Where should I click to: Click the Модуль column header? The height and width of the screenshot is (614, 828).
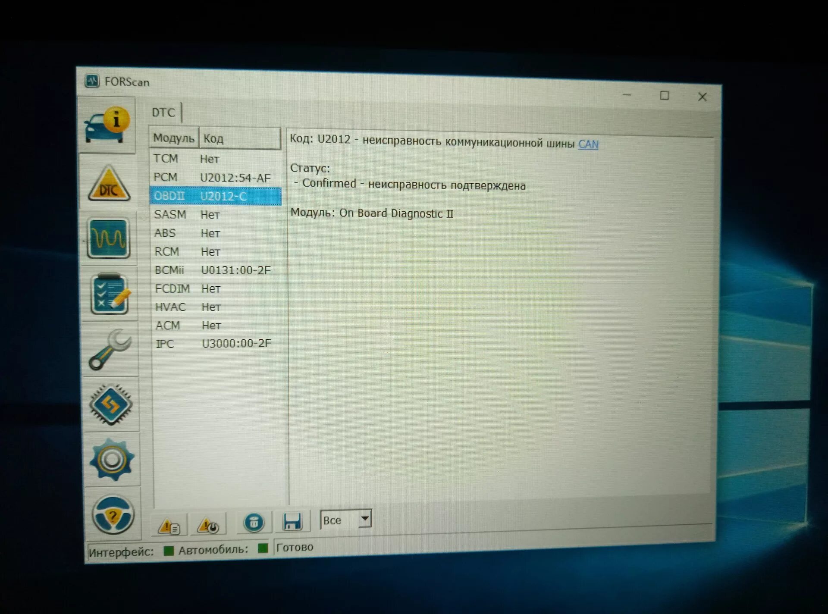174,138
